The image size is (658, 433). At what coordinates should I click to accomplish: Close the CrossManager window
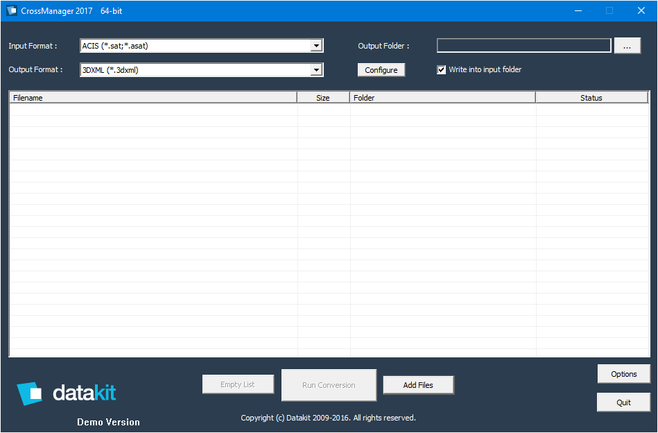pyautogui.click(x=641, y=10)
